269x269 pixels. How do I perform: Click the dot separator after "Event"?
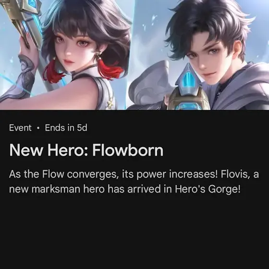pos(38,128)
